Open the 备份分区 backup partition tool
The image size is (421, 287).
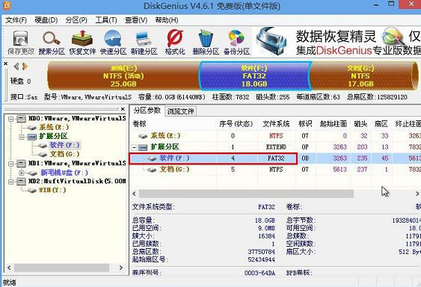tap(236, 42)
